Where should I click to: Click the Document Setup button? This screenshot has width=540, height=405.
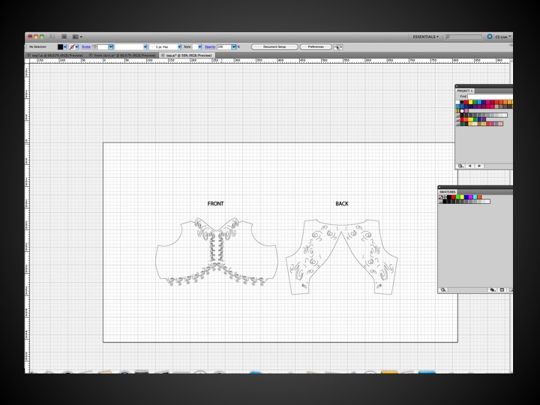point(274,46)
